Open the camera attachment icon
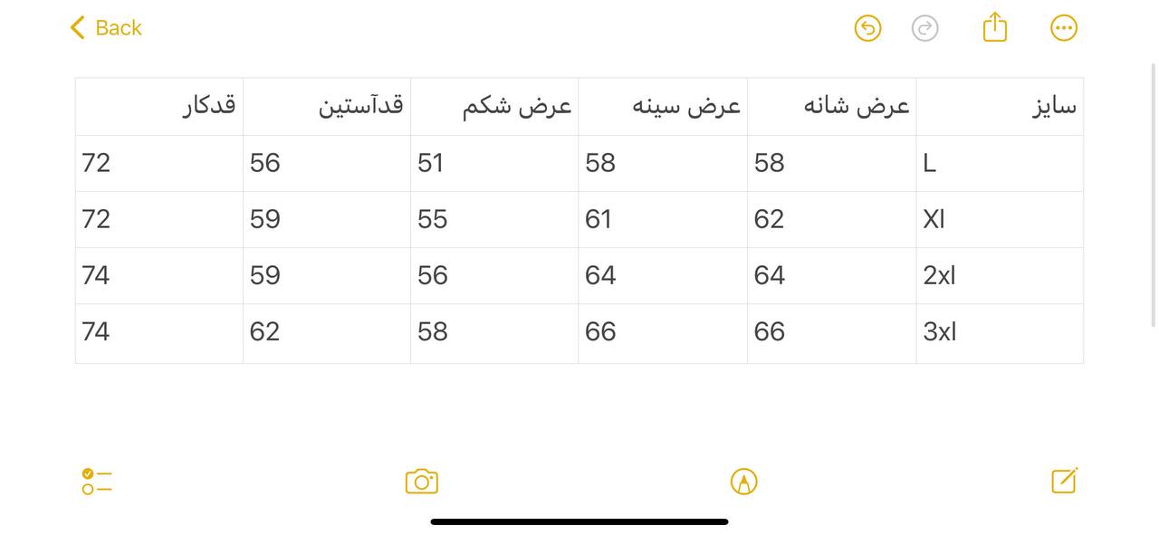This screenshot has height=535, width=1159. 422,482
